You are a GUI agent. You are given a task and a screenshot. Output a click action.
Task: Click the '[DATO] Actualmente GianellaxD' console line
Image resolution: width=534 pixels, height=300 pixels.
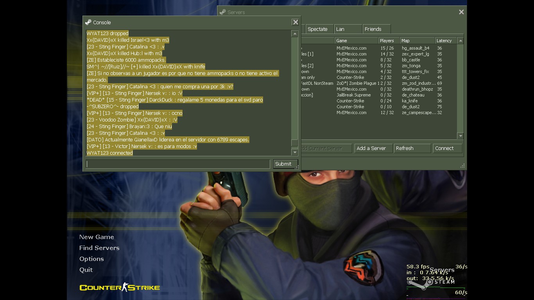(168, 140)
